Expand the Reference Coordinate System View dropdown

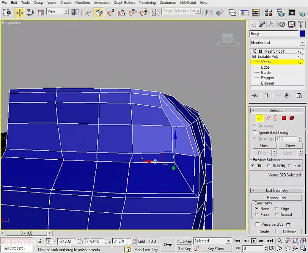[x=66, y=11]
